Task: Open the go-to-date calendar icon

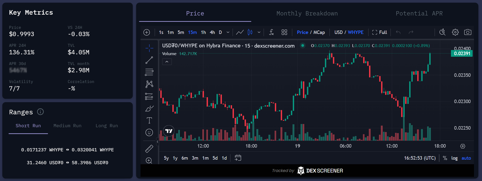Action: (x=238, y=158)
